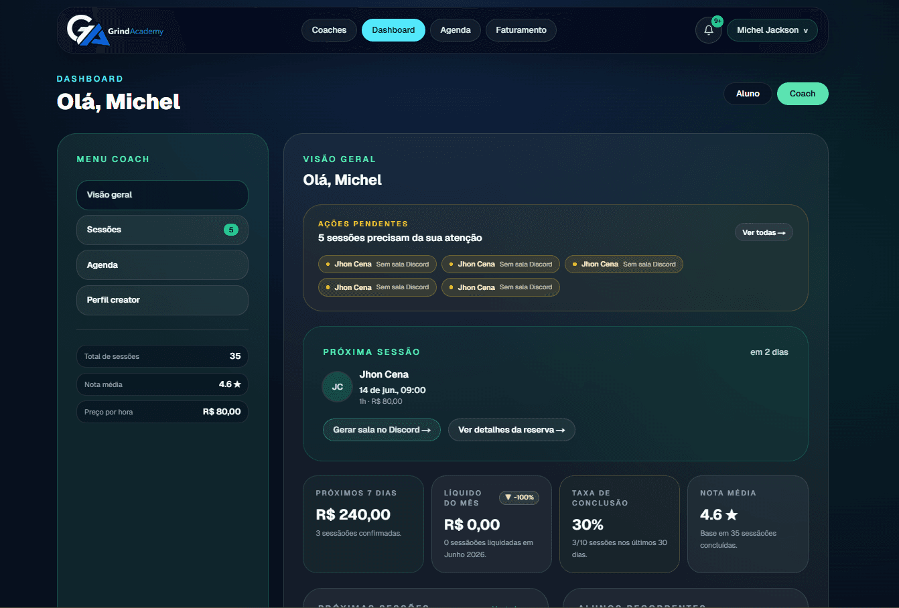Click Ver todas in pending actions
This screenshot has height=608, width=899.
pos(764,232)
